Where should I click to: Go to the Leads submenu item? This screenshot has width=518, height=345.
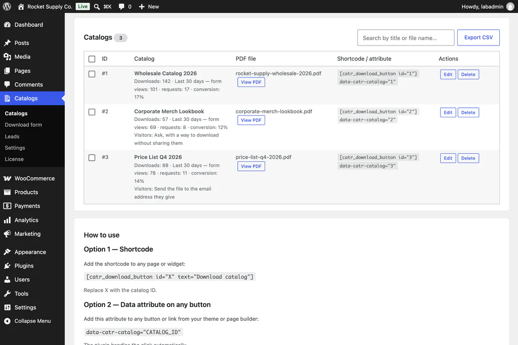[12, 137]
